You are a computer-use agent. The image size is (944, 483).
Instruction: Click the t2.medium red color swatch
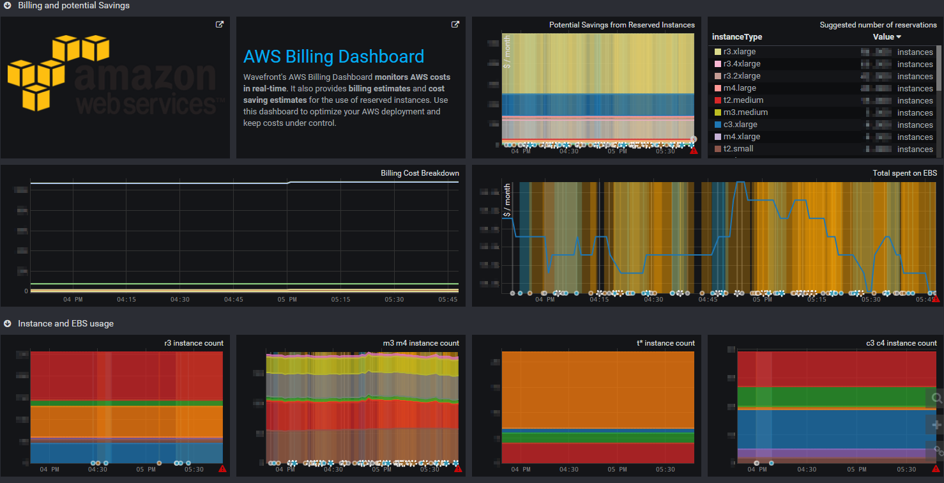(718, 100)
